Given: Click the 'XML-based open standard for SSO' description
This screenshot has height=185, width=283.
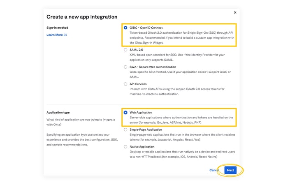Looking at the screenshot, I should tap(177, 57).
